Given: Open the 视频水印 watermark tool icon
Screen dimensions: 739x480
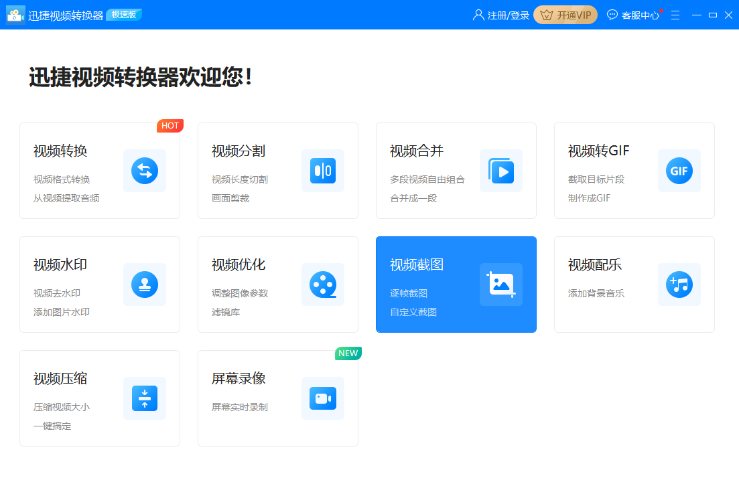Looking at the screenshot, I should coord(144,285).
